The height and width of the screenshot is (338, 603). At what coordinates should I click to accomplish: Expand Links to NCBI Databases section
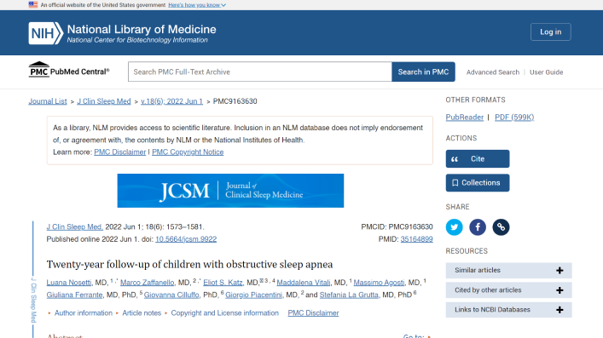[x=508, y=310]
